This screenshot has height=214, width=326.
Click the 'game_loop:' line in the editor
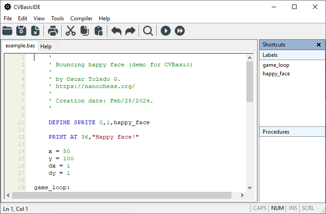52,187
